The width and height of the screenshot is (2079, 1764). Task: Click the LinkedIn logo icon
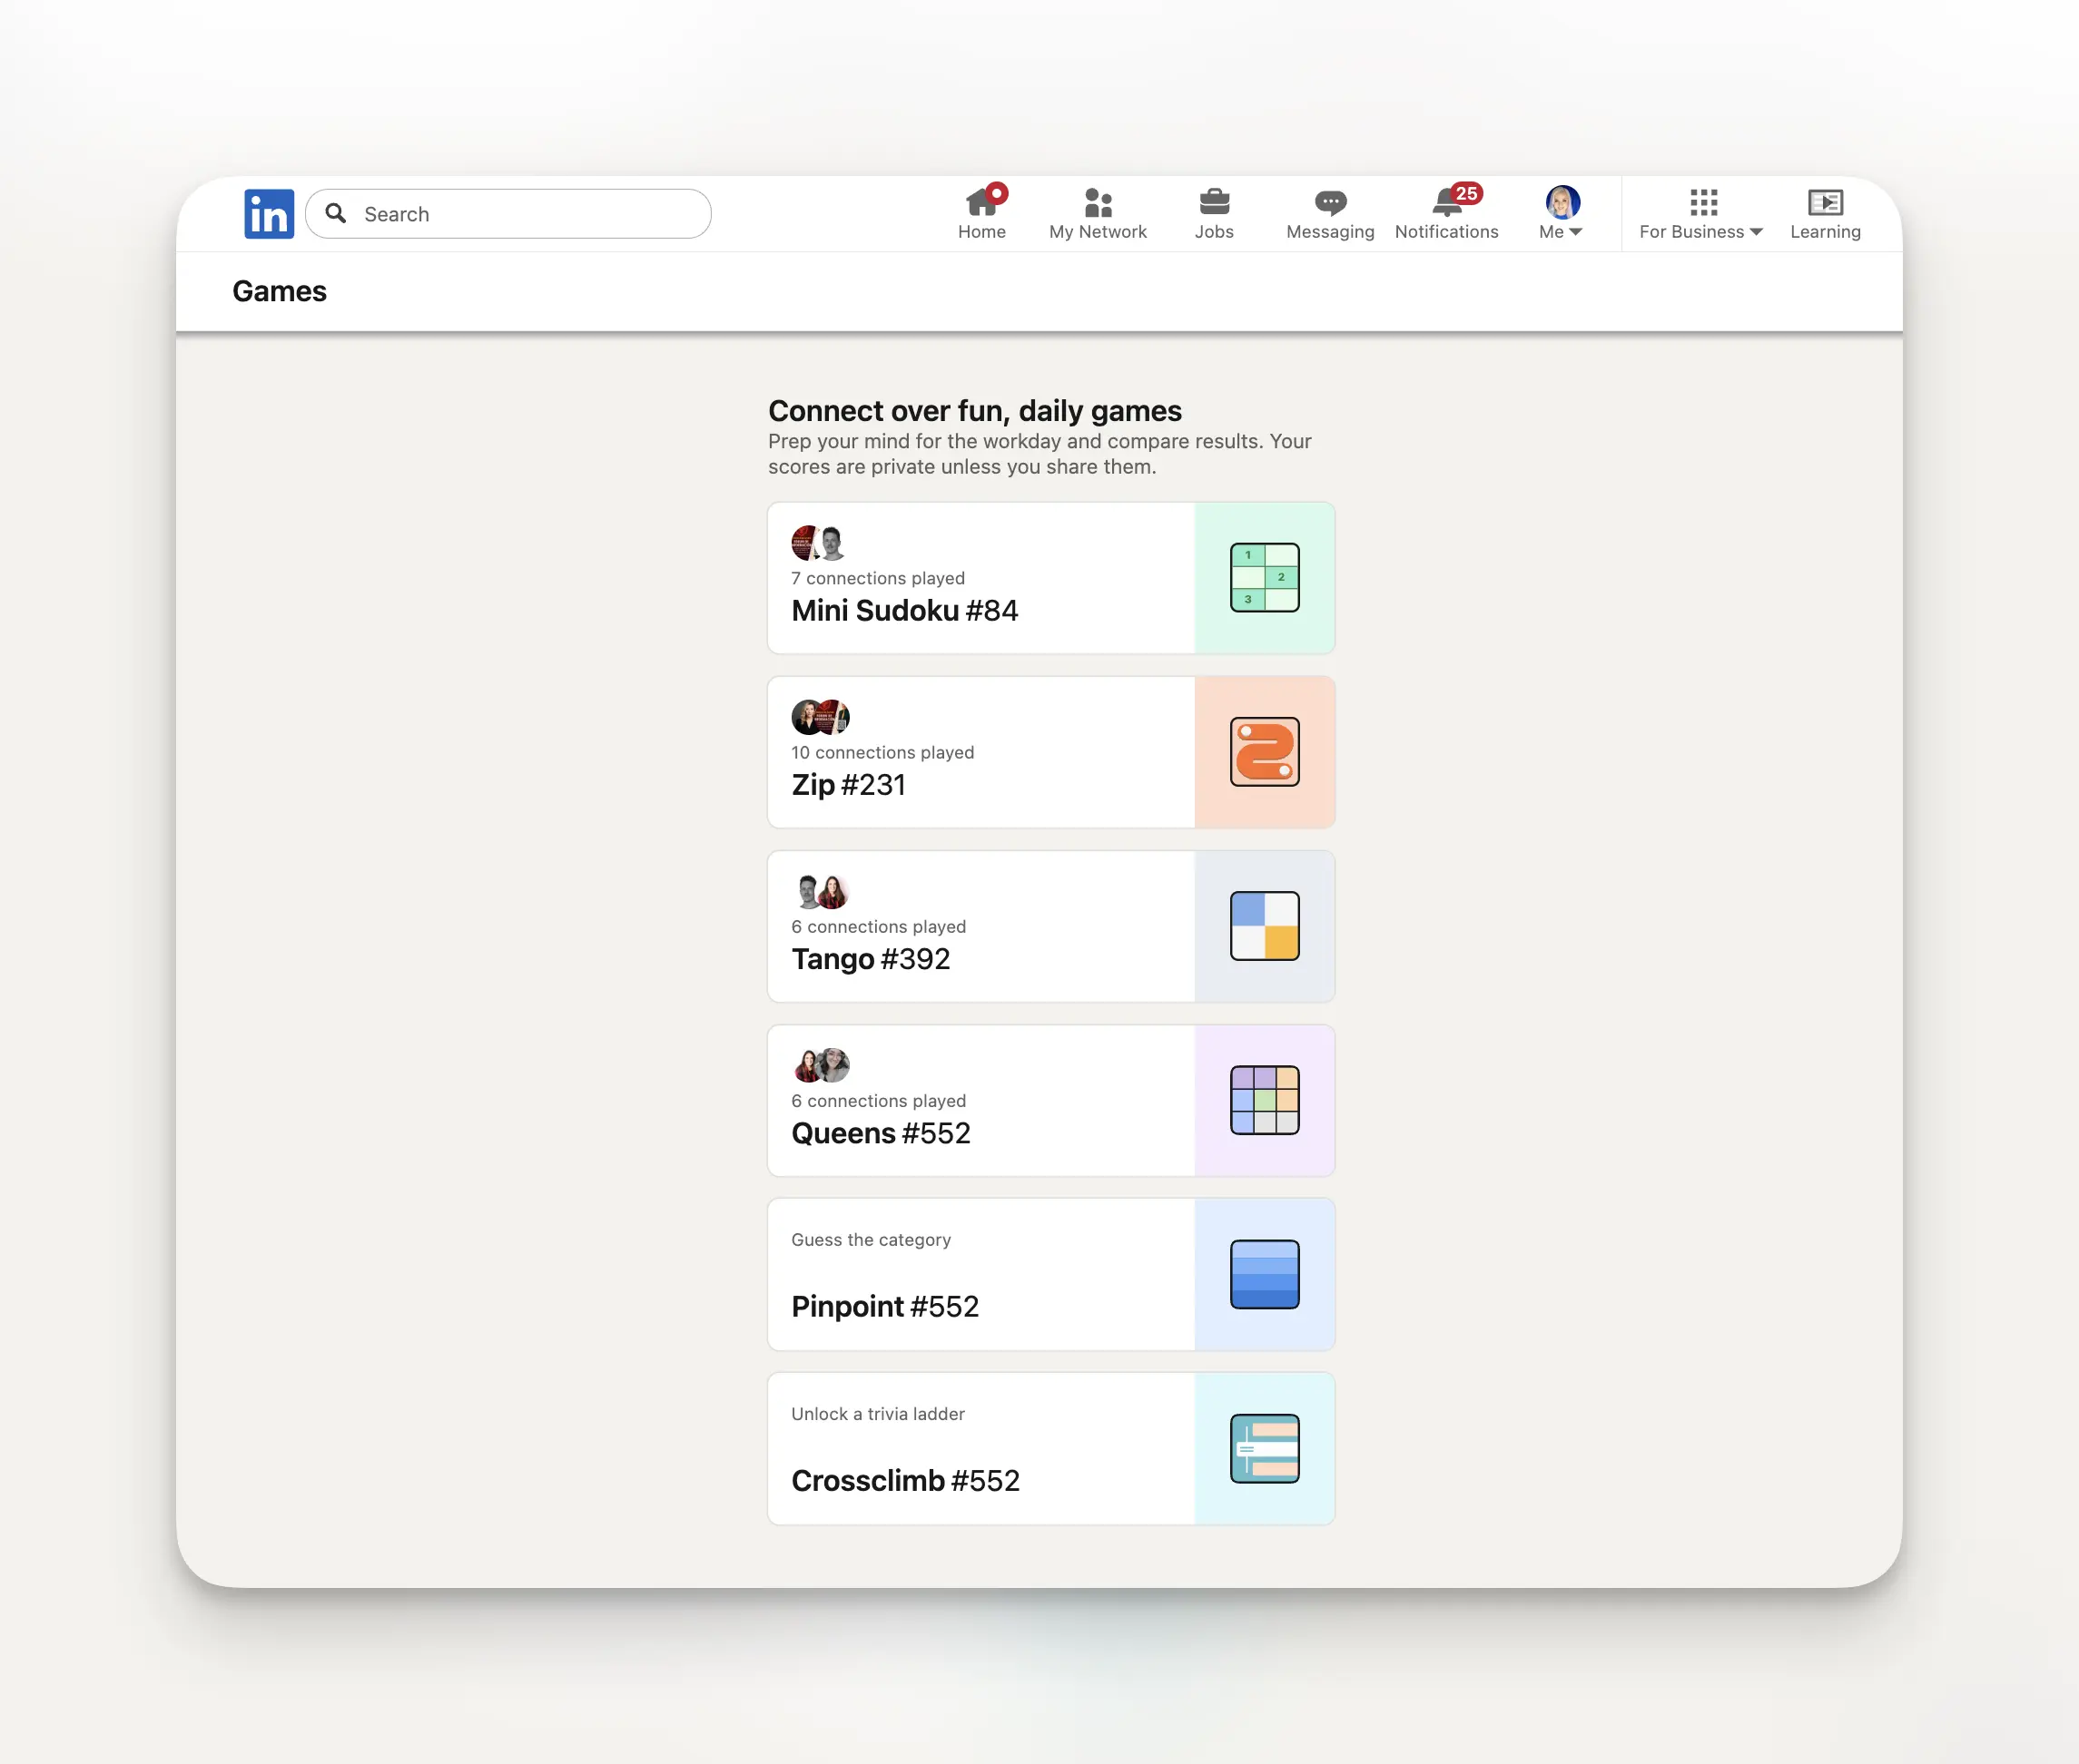coord(269,213)
